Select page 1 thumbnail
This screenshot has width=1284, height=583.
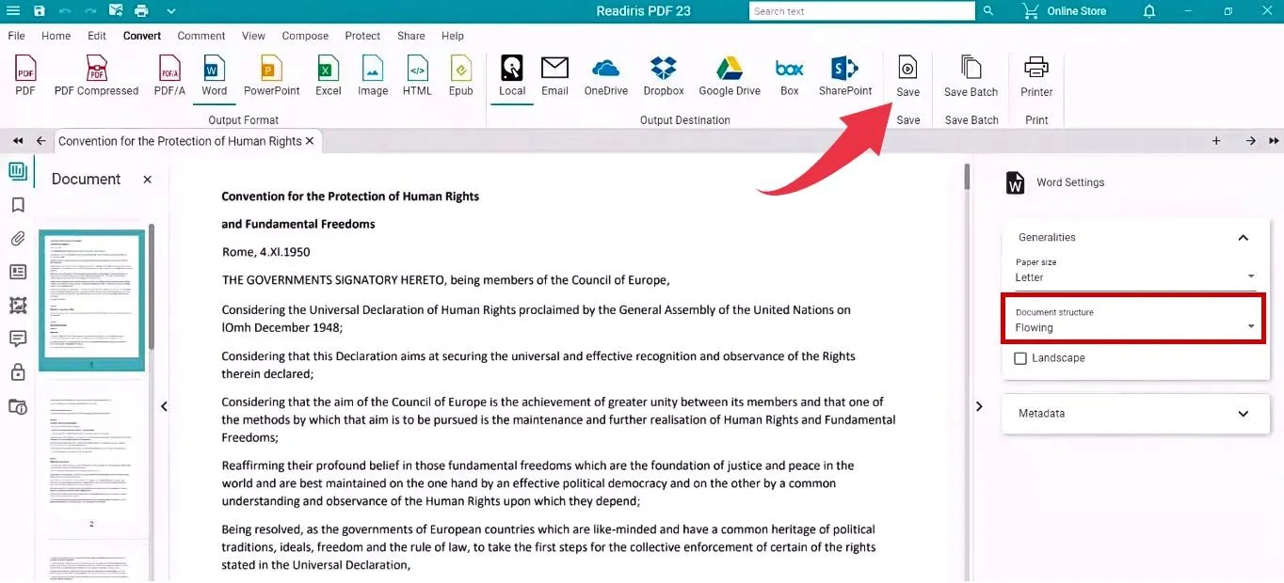(91, 300)
